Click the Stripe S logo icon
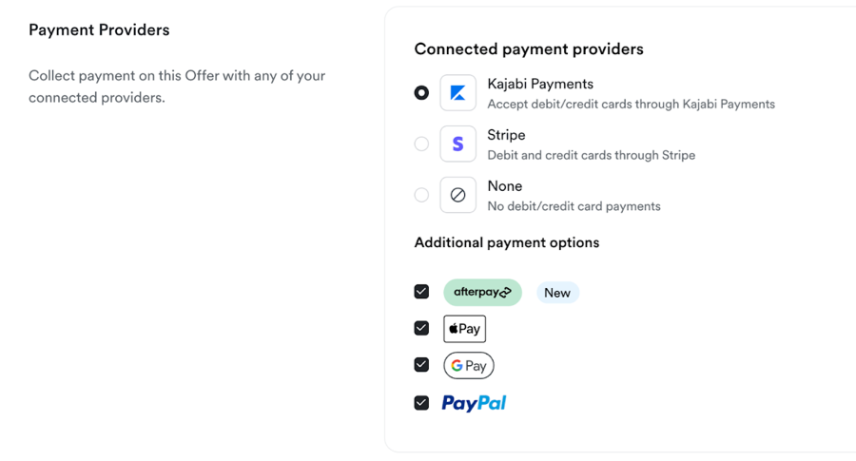The height and width of the screenshot is (461, 856). (458, 144)
